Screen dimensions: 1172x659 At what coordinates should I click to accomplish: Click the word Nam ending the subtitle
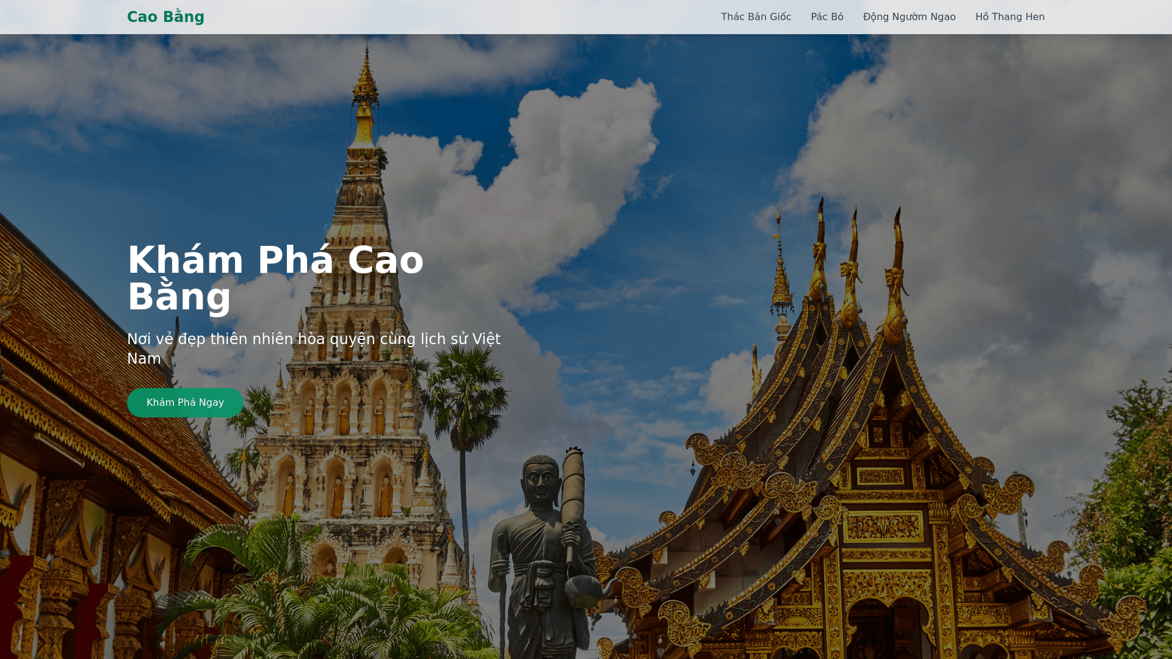click(x=144, y=359)
